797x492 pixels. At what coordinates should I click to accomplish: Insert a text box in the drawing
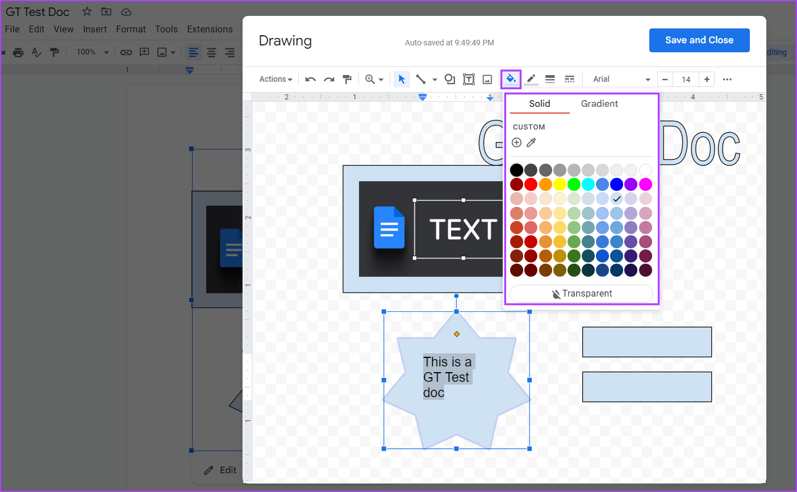click(x=469, y=79)
